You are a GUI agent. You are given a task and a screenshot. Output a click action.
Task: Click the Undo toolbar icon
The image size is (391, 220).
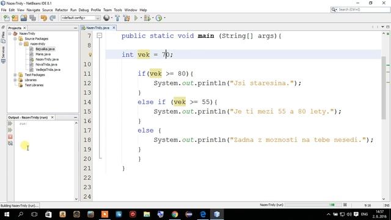[x=44, y=18]
